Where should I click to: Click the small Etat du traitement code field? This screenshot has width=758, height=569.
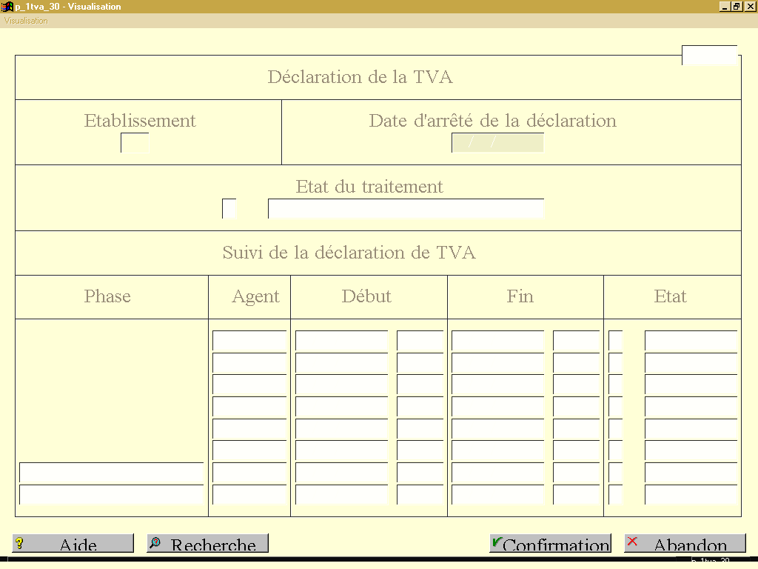click(x=229, y=208)
